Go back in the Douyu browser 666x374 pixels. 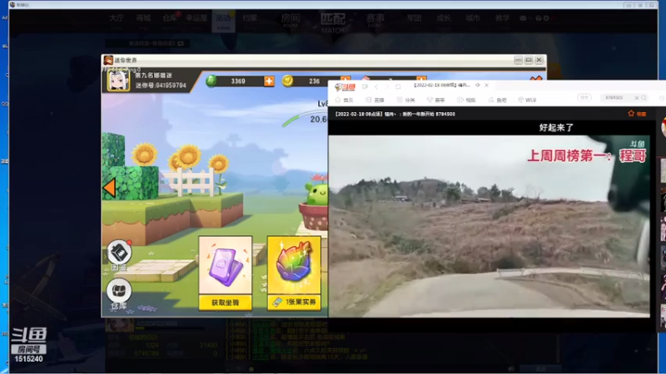376,86
